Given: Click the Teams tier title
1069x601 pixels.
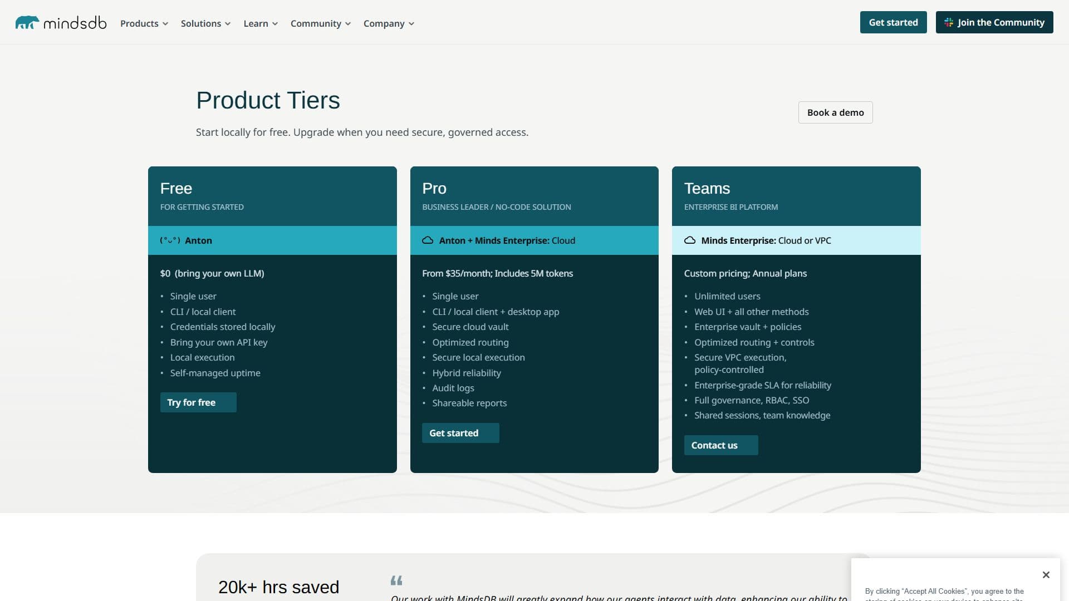Looking at the screenshot, I should pos(707,188).
